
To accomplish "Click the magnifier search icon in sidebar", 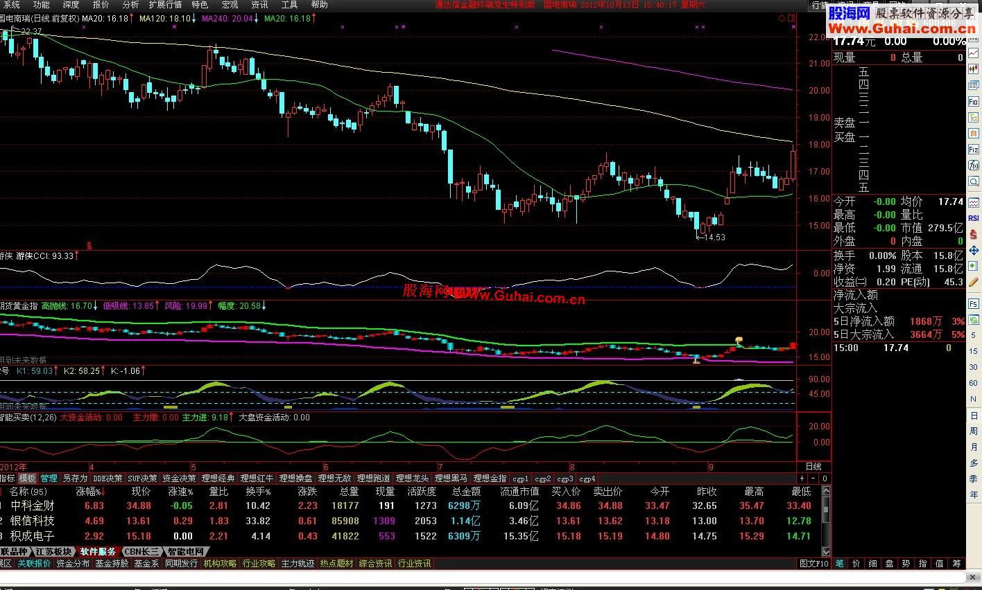I will pos(974,181).
